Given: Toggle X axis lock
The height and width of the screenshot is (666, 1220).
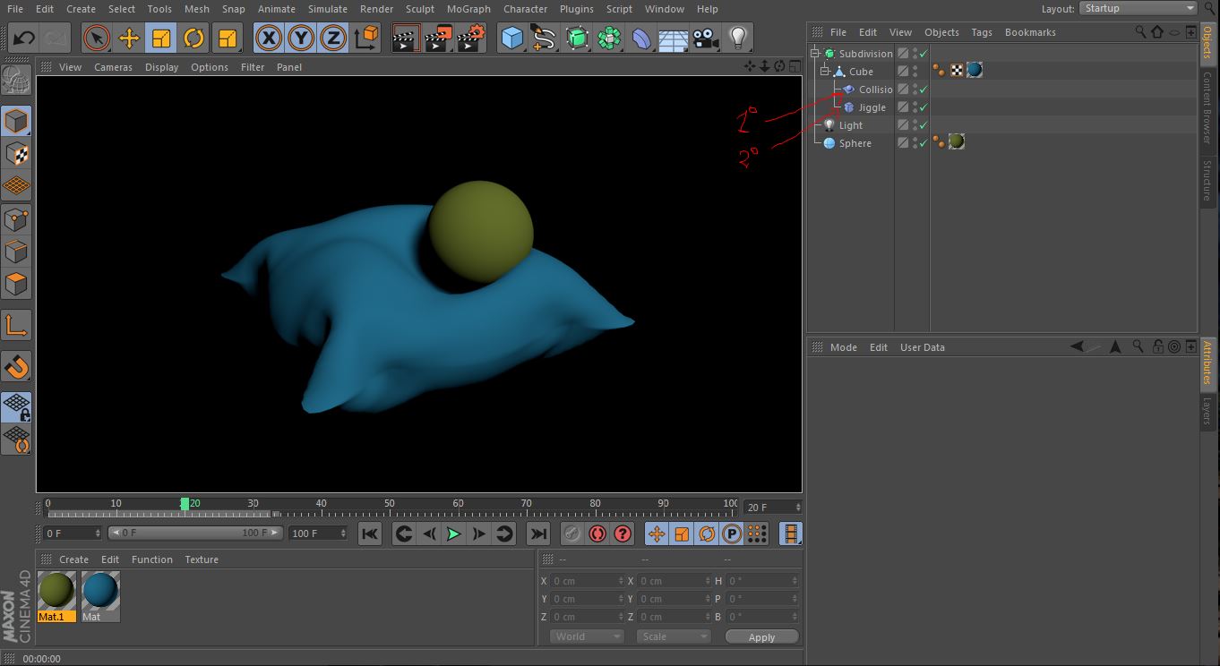Looking at the screenshot, I should tap(269, 38).
